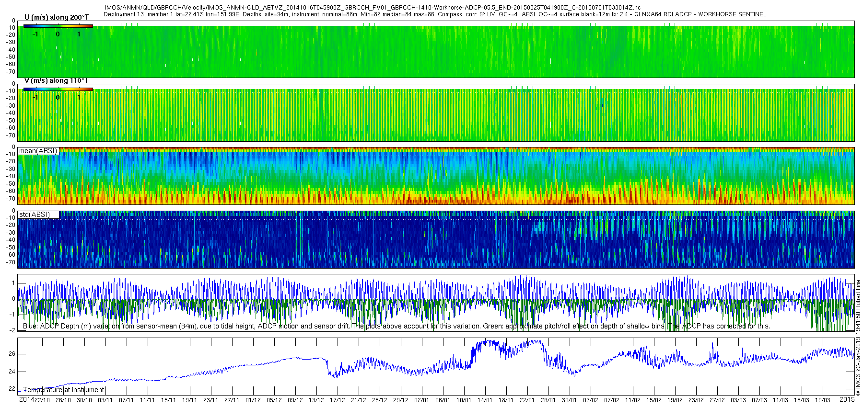
Task: Click the '30/01' date tick label
Action: (570, 400)
